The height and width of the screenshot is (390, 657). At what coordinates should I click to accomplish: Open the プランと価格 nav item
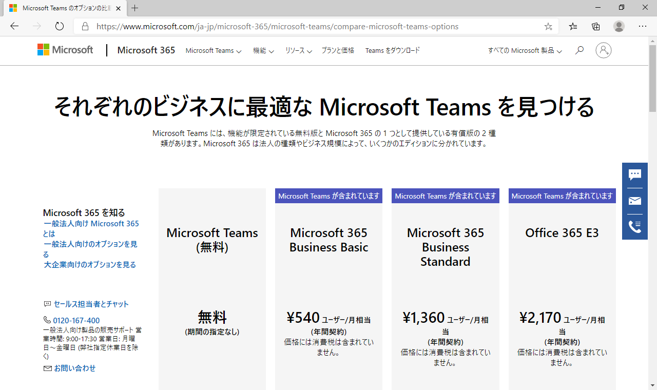coord(338,50)
